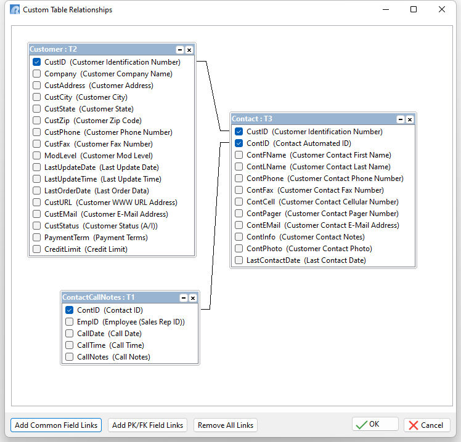Tick the ContInfo checkbox
461x442 pixels.
click(x=239, y=237)
